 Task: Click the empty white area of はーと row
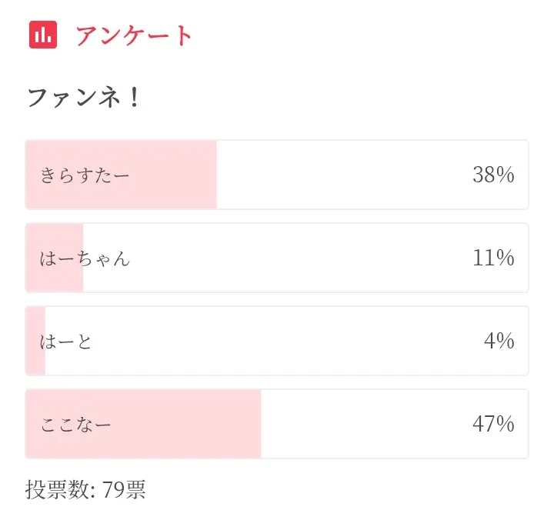(285, 341)
